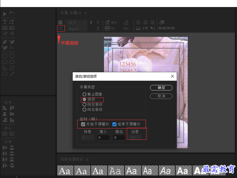The height and width of the screenshot is (178, 237).
Task: Click the font size value 80.0
Action: pos(114,22)
